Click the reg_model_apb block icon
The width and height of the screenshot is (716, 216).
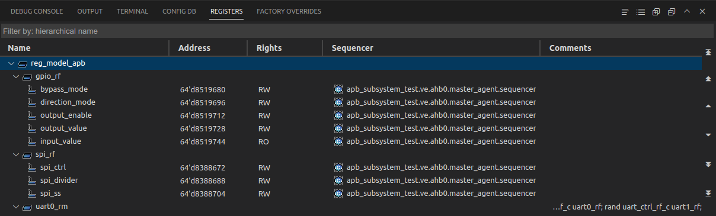23,63
